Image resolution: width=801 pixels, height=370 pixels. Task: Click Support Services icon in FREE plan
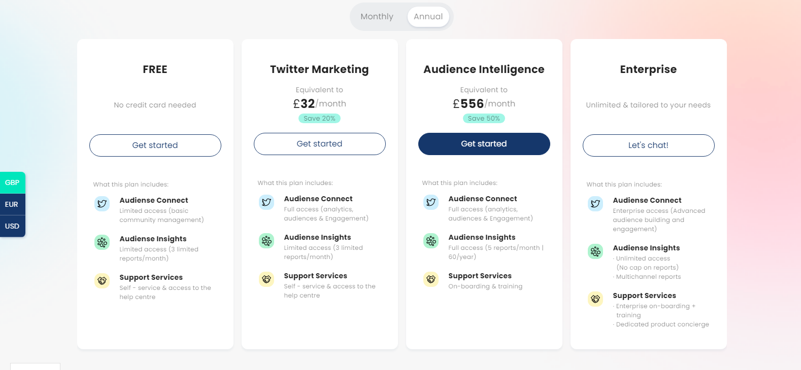[x=102, y=281]
